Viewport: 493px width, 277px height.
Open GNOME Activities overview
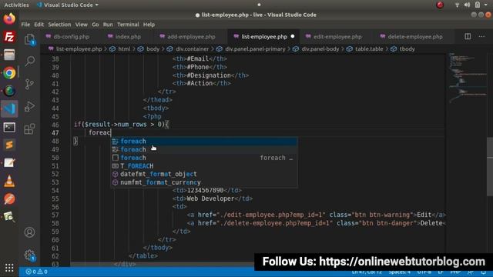click(16, 5)
